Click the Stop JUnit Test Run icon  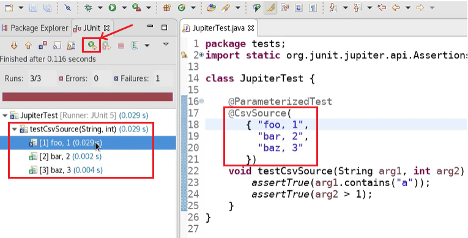[x=121, y=46]
